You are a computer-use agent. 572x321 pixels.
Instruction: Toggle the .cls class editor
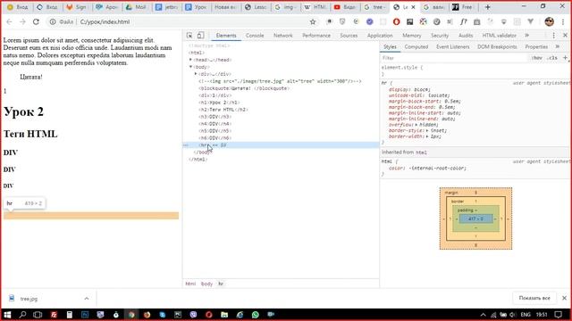(x=552, y=58)
